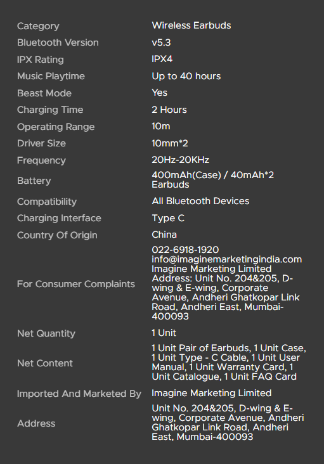The image size is (324, 464).
Task: Click the Beast Mode label
Action: click(44, 93)
